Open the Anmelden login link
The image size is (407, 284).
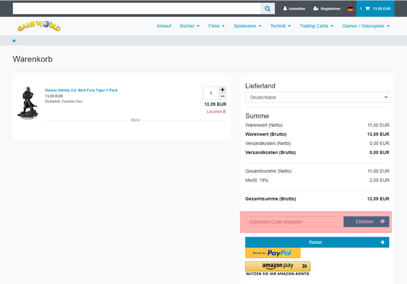coord(294,9)
